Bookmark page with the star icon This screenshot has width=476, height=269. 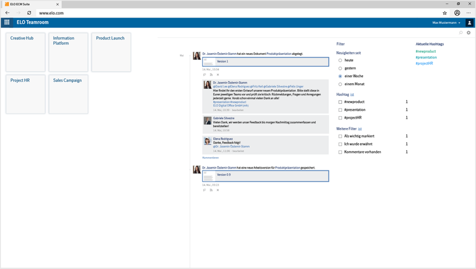coord(445,13)
